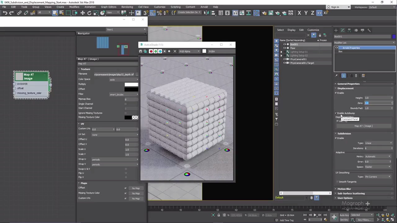Image resolution: width=397 pixels, height=223 pixels.
Task: Open Scene Explorer Display menu
Action: (x=291, y=30)
